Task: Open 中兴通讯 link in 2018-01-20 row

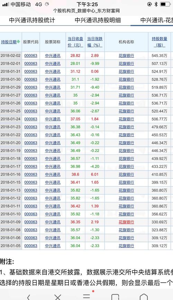Action: (x=53, y=143)
